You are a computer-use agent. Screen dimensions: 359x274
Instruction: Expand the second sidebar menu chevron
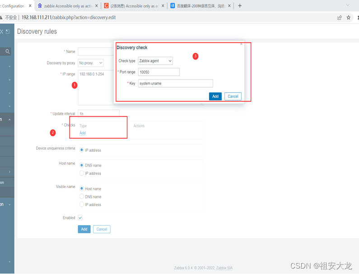9,80
